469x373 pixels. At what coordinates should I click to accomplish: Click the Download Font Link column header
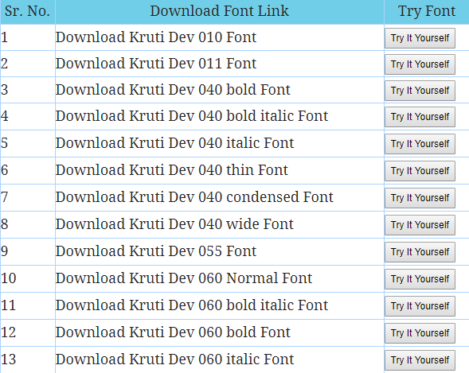click(x=220, y=12)
